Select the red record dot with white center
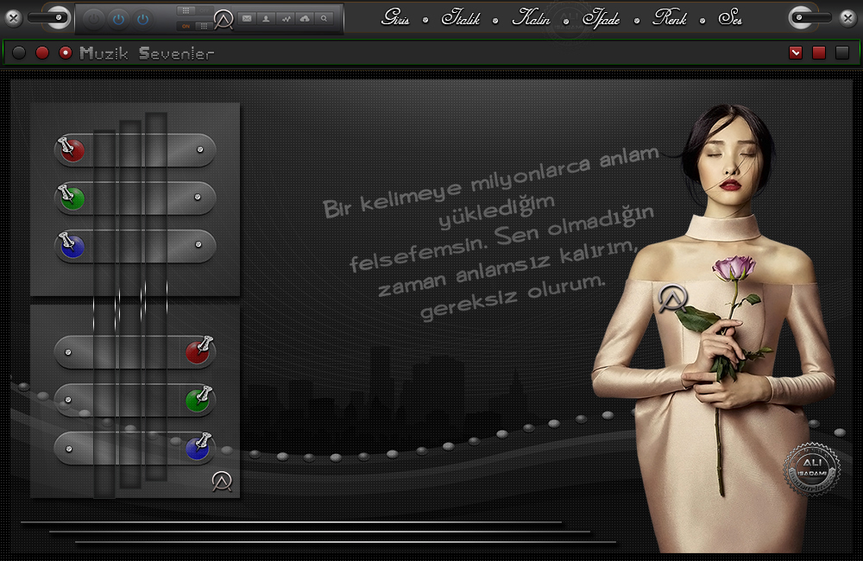863x561 pixels. point(65,53)
